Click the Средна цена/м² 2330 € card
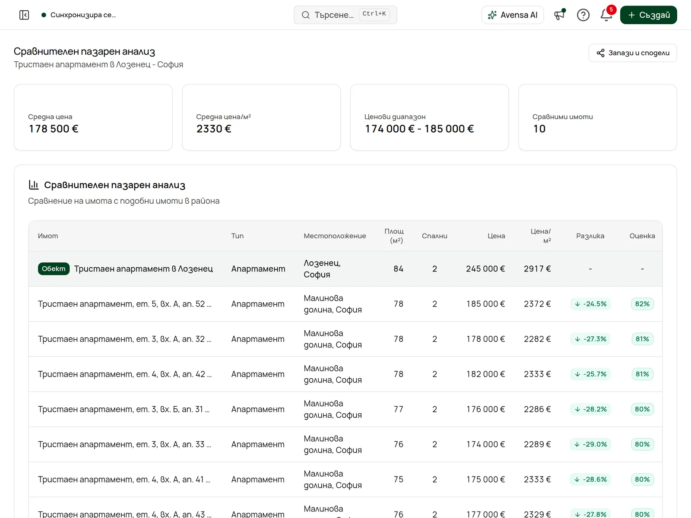This screenshot has height=518, width=691. pos(261,117)
